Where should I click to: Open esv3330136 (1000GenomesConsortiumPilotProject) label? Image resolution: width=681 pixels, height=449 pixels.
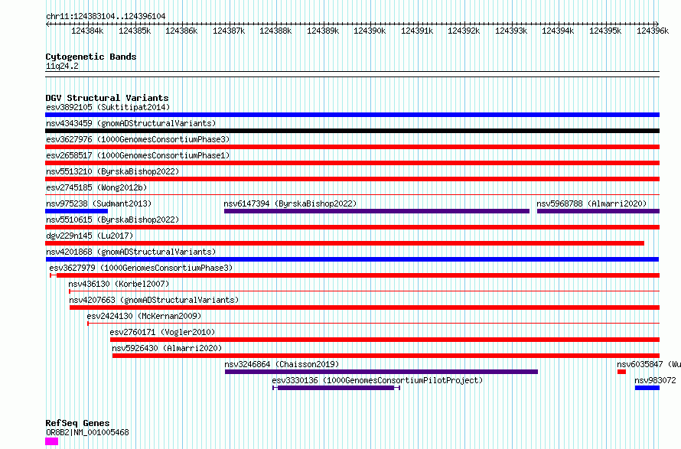point(377,380)
